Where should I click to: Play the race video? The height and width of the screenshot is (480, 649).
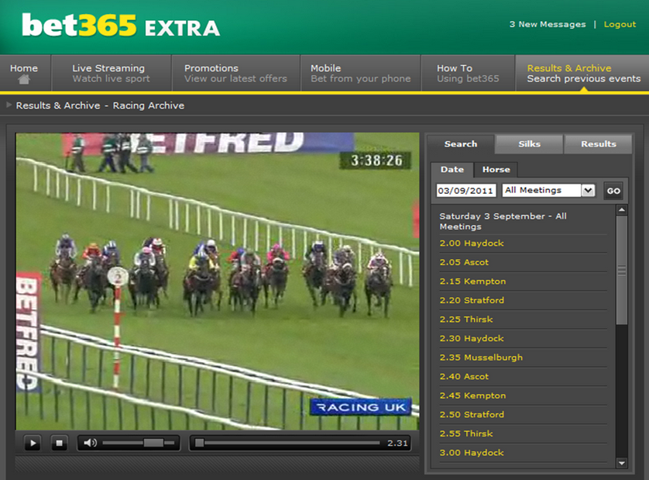[33, 443]
